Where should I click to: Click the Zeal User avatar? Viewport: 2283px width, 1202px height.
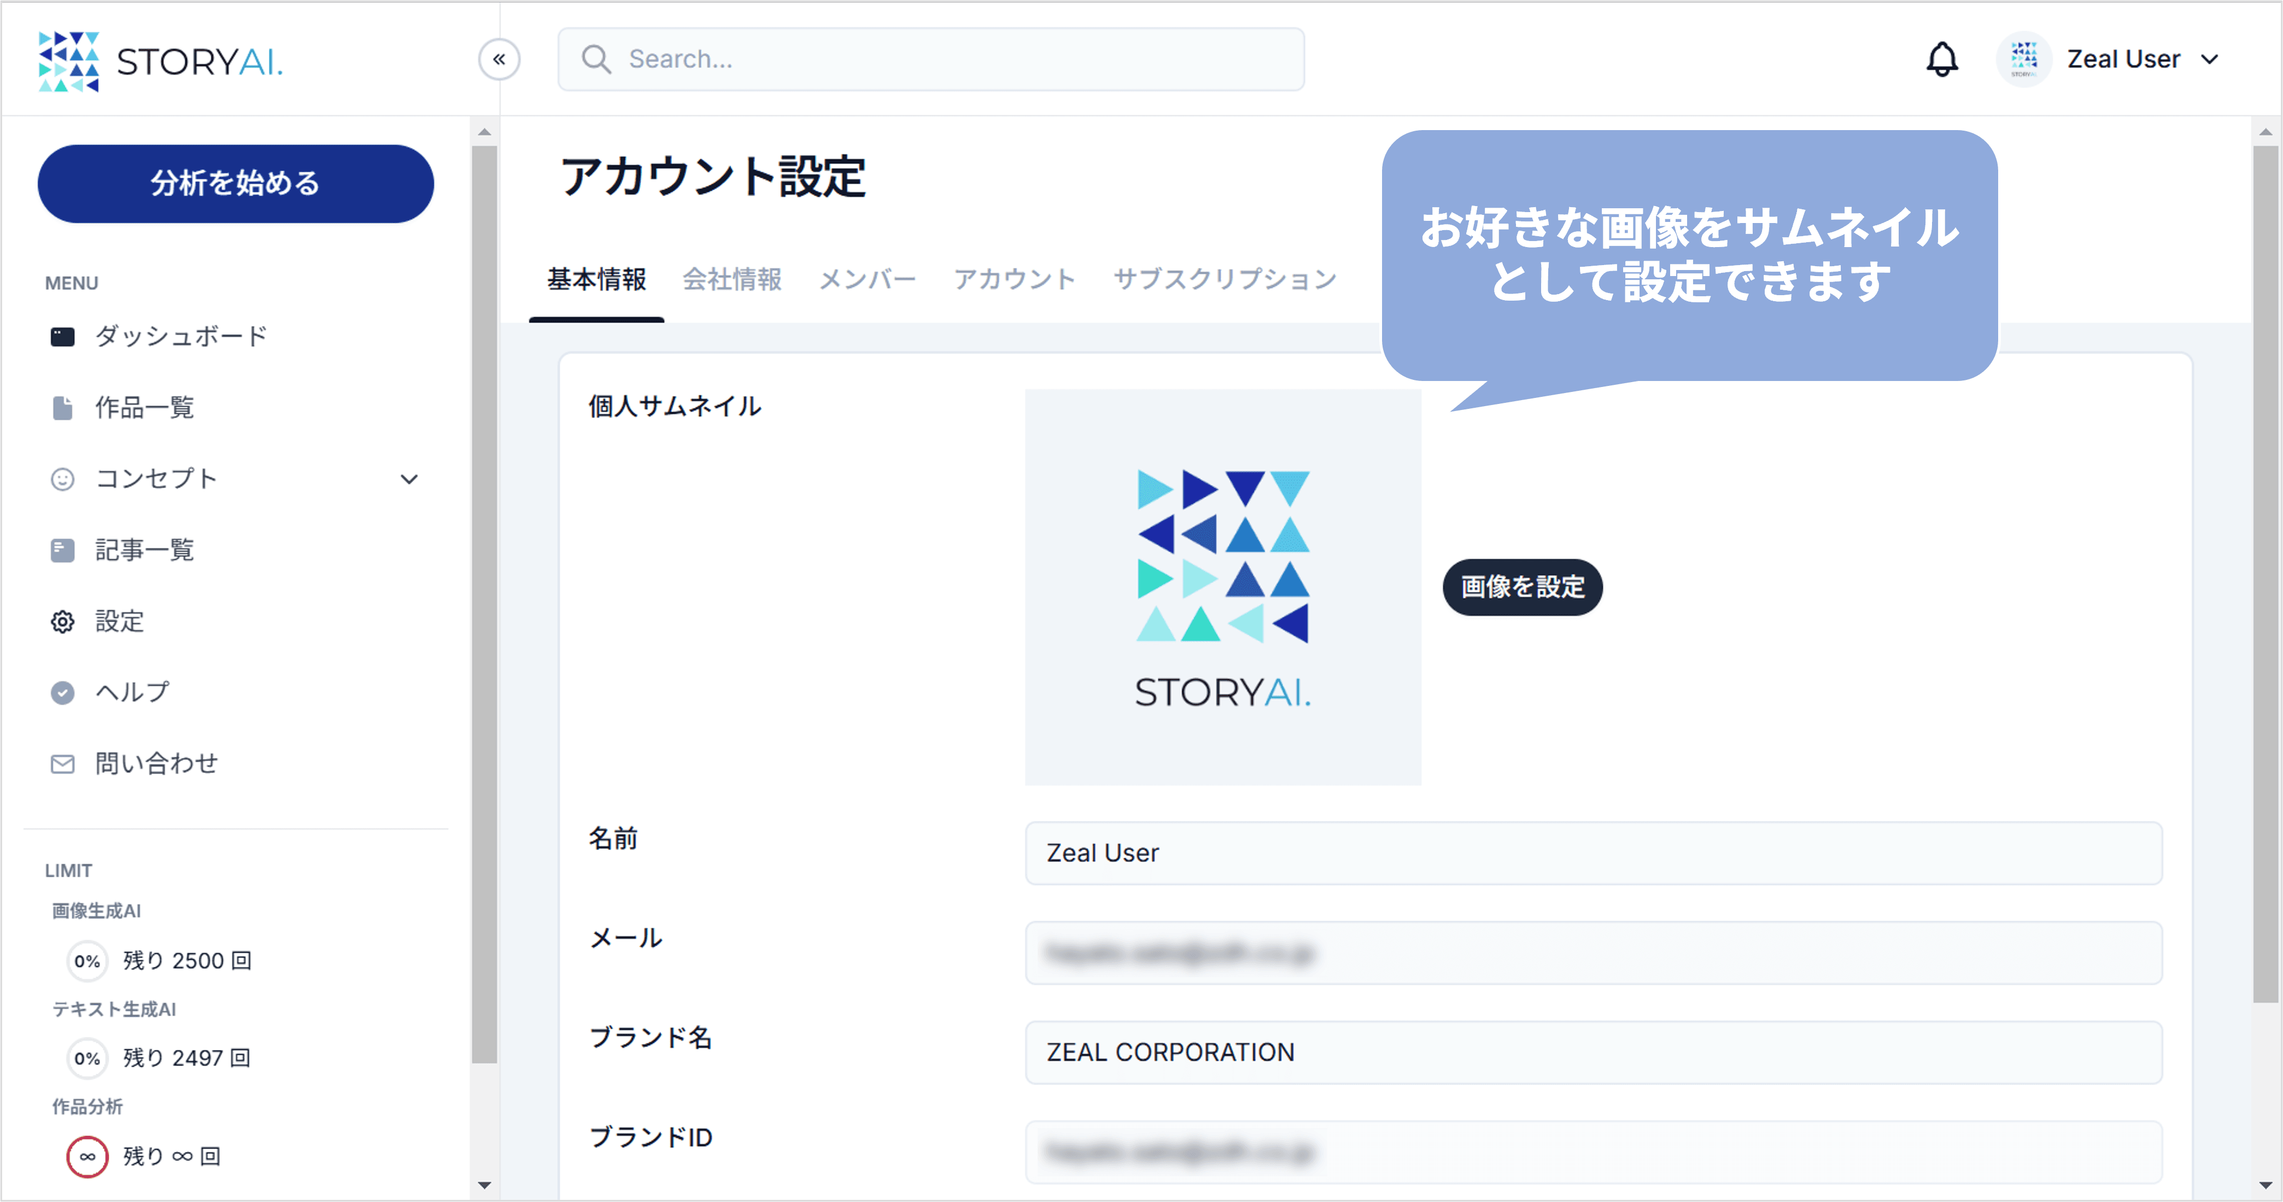click(x=2023, y=60)
